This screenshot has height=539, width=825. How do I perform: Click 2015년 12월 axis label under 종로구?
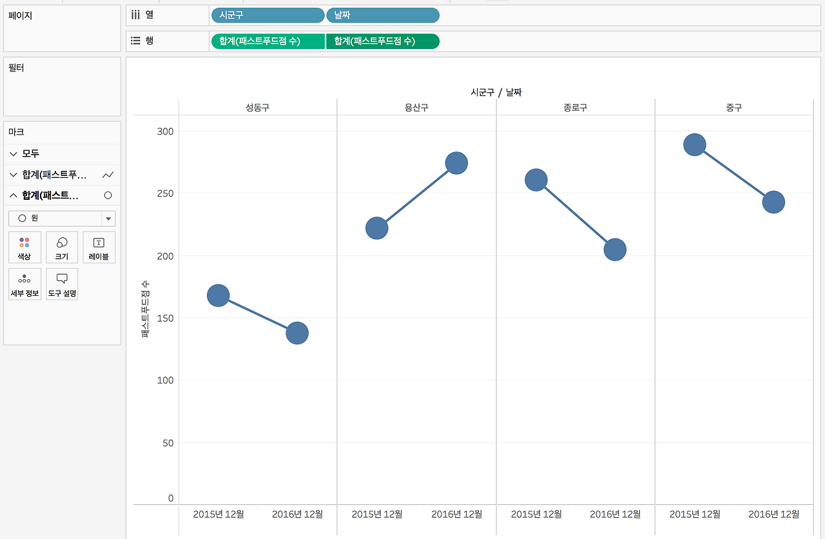point(536,514)
